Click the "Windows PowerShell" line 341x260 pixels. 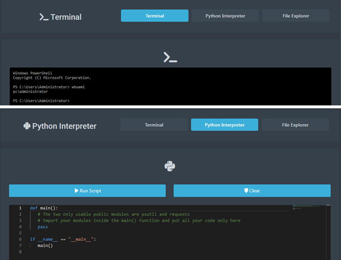tap(32, 73)
